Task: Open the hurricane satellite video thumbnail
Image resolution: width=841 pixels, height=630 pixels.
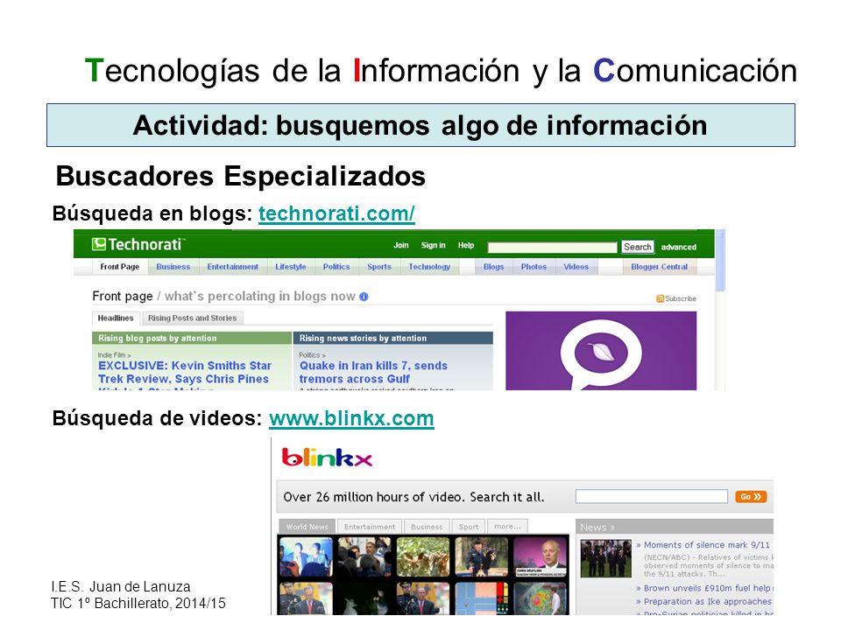Action: pos(541,598)
